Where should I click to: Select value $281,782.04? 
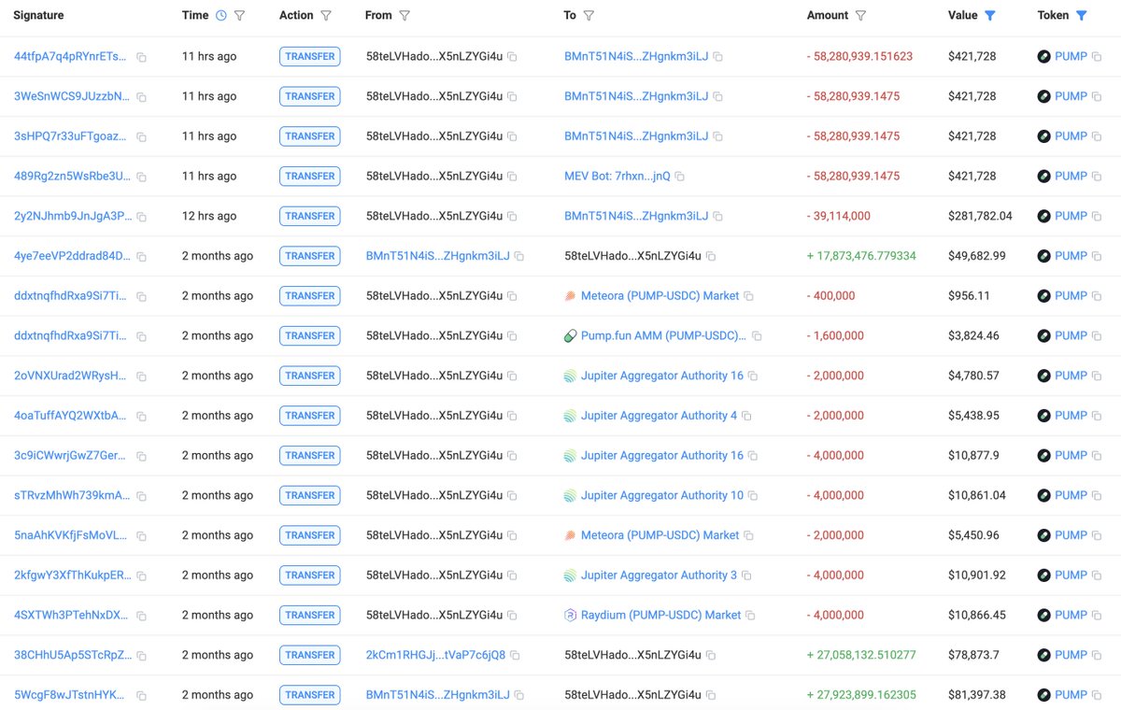click(x=980, y=216)
